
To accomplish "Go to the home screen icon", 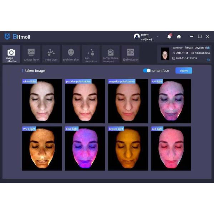I will pos(179,36).
